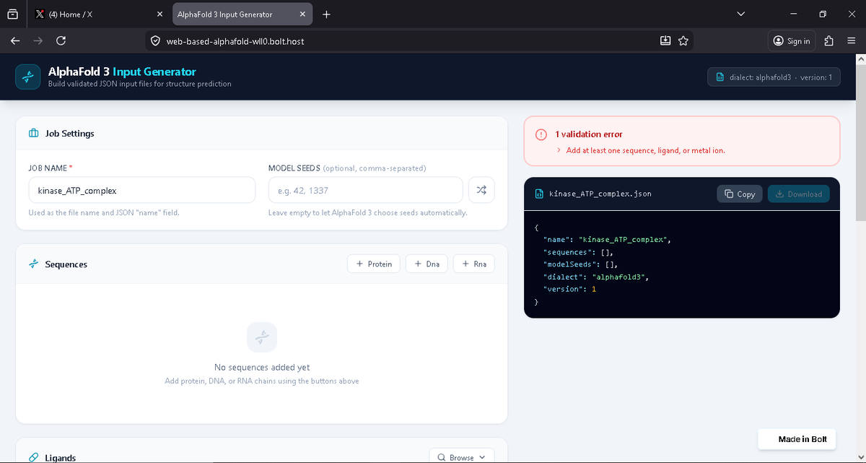Viewport: 866px width, 463px height.
Task: Go forward with browser forward arrow
Action: pyautogui.click(x=38, y=41)
